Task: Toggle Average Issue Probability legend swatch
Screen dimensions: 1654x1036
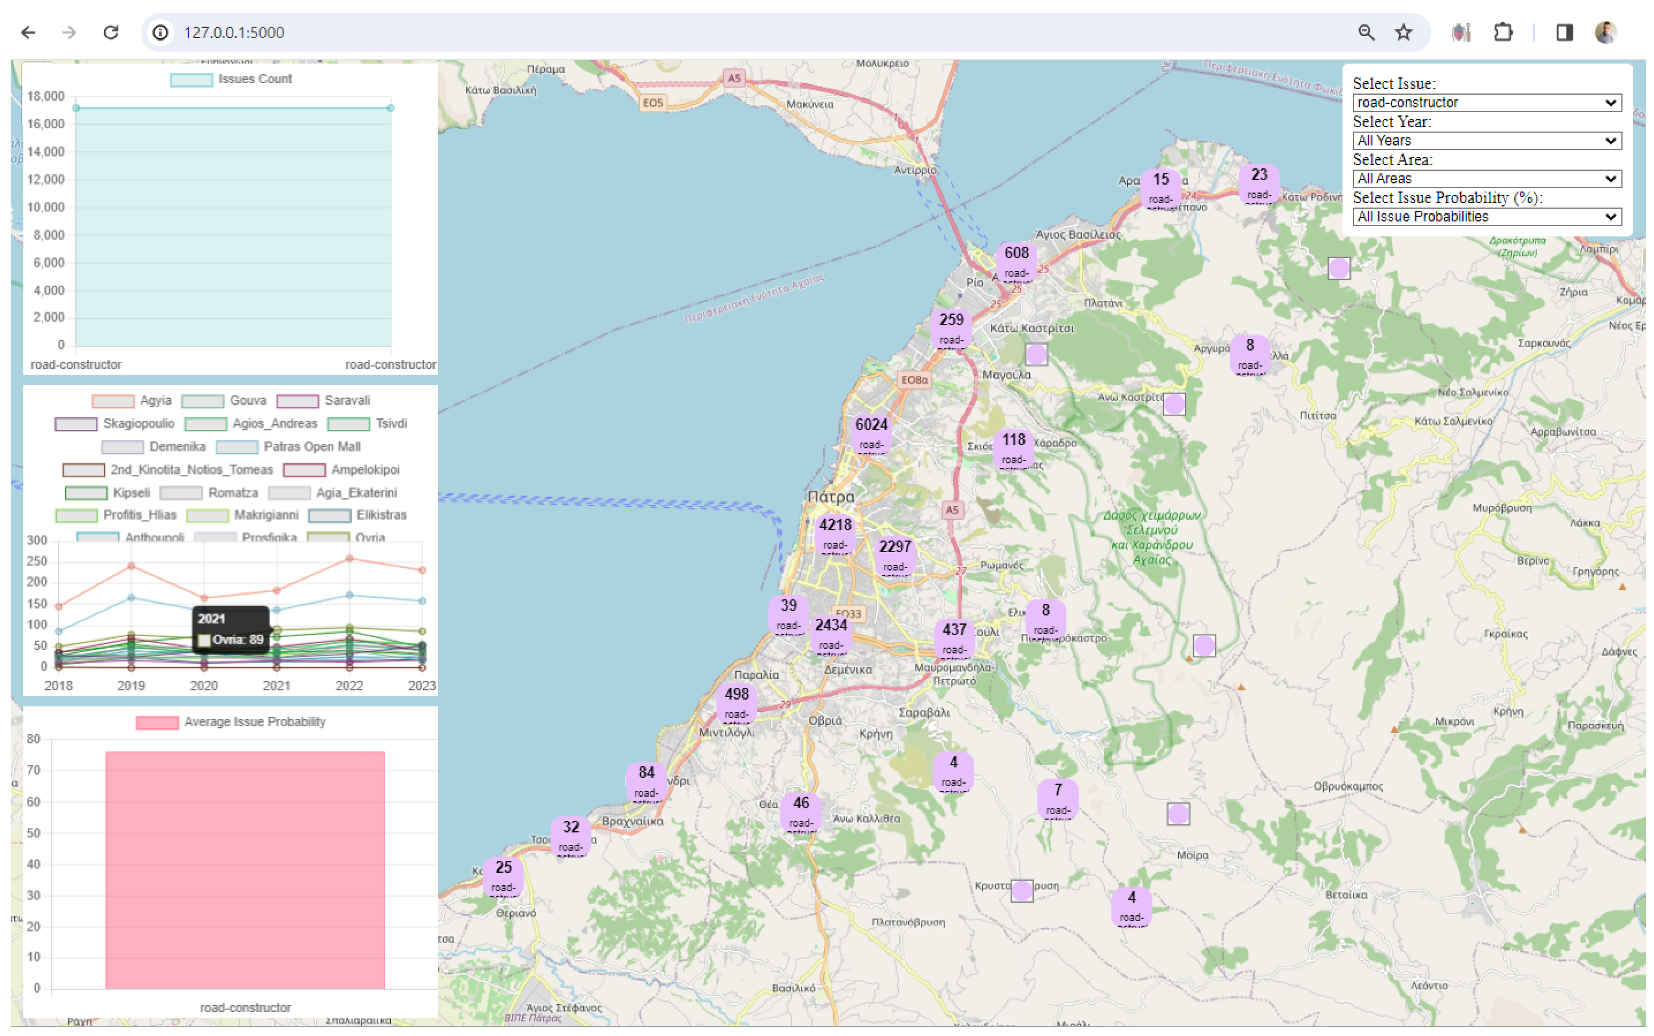Action: (x=157, y=722)
